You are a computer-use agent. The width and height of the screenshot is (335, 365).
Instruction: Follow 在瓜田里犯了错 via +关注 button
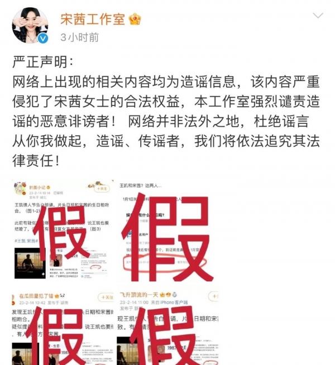coord(106,297)
